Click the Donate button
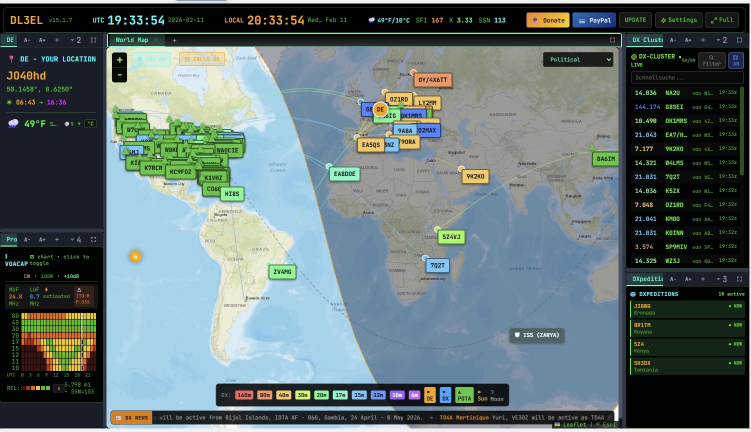Image resolution: width=751 pixels, height=432 pixels. (547, 20)
